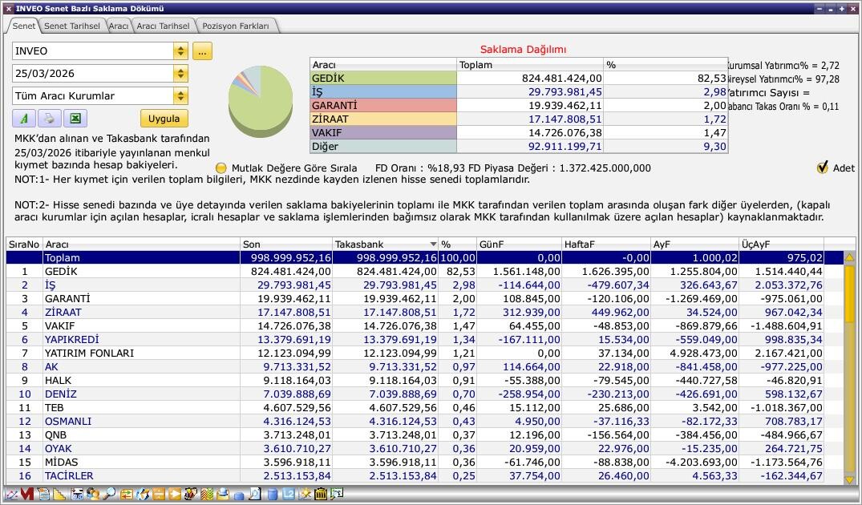Toggle the Adet checkbox
The image size is (862, 505).
click(x=822, y=168)
